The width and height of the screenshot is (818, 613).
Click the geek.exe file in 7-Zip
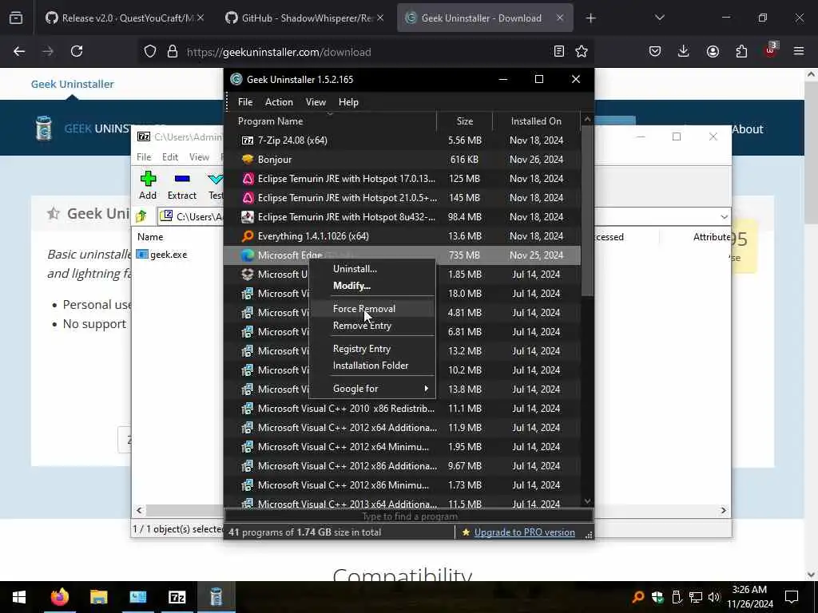pos(161,255)
